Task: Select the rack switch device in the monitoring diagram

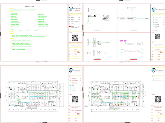Action: 132,18
